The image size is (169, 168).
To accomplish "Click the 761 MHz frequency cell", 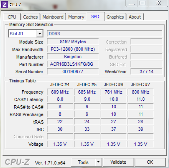I will click(x=114, y=92).
